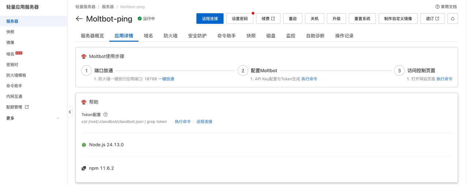468x185 pixels.
Task: Click step 1 circle for 端口放通
Action: click(x=86, y=71)
